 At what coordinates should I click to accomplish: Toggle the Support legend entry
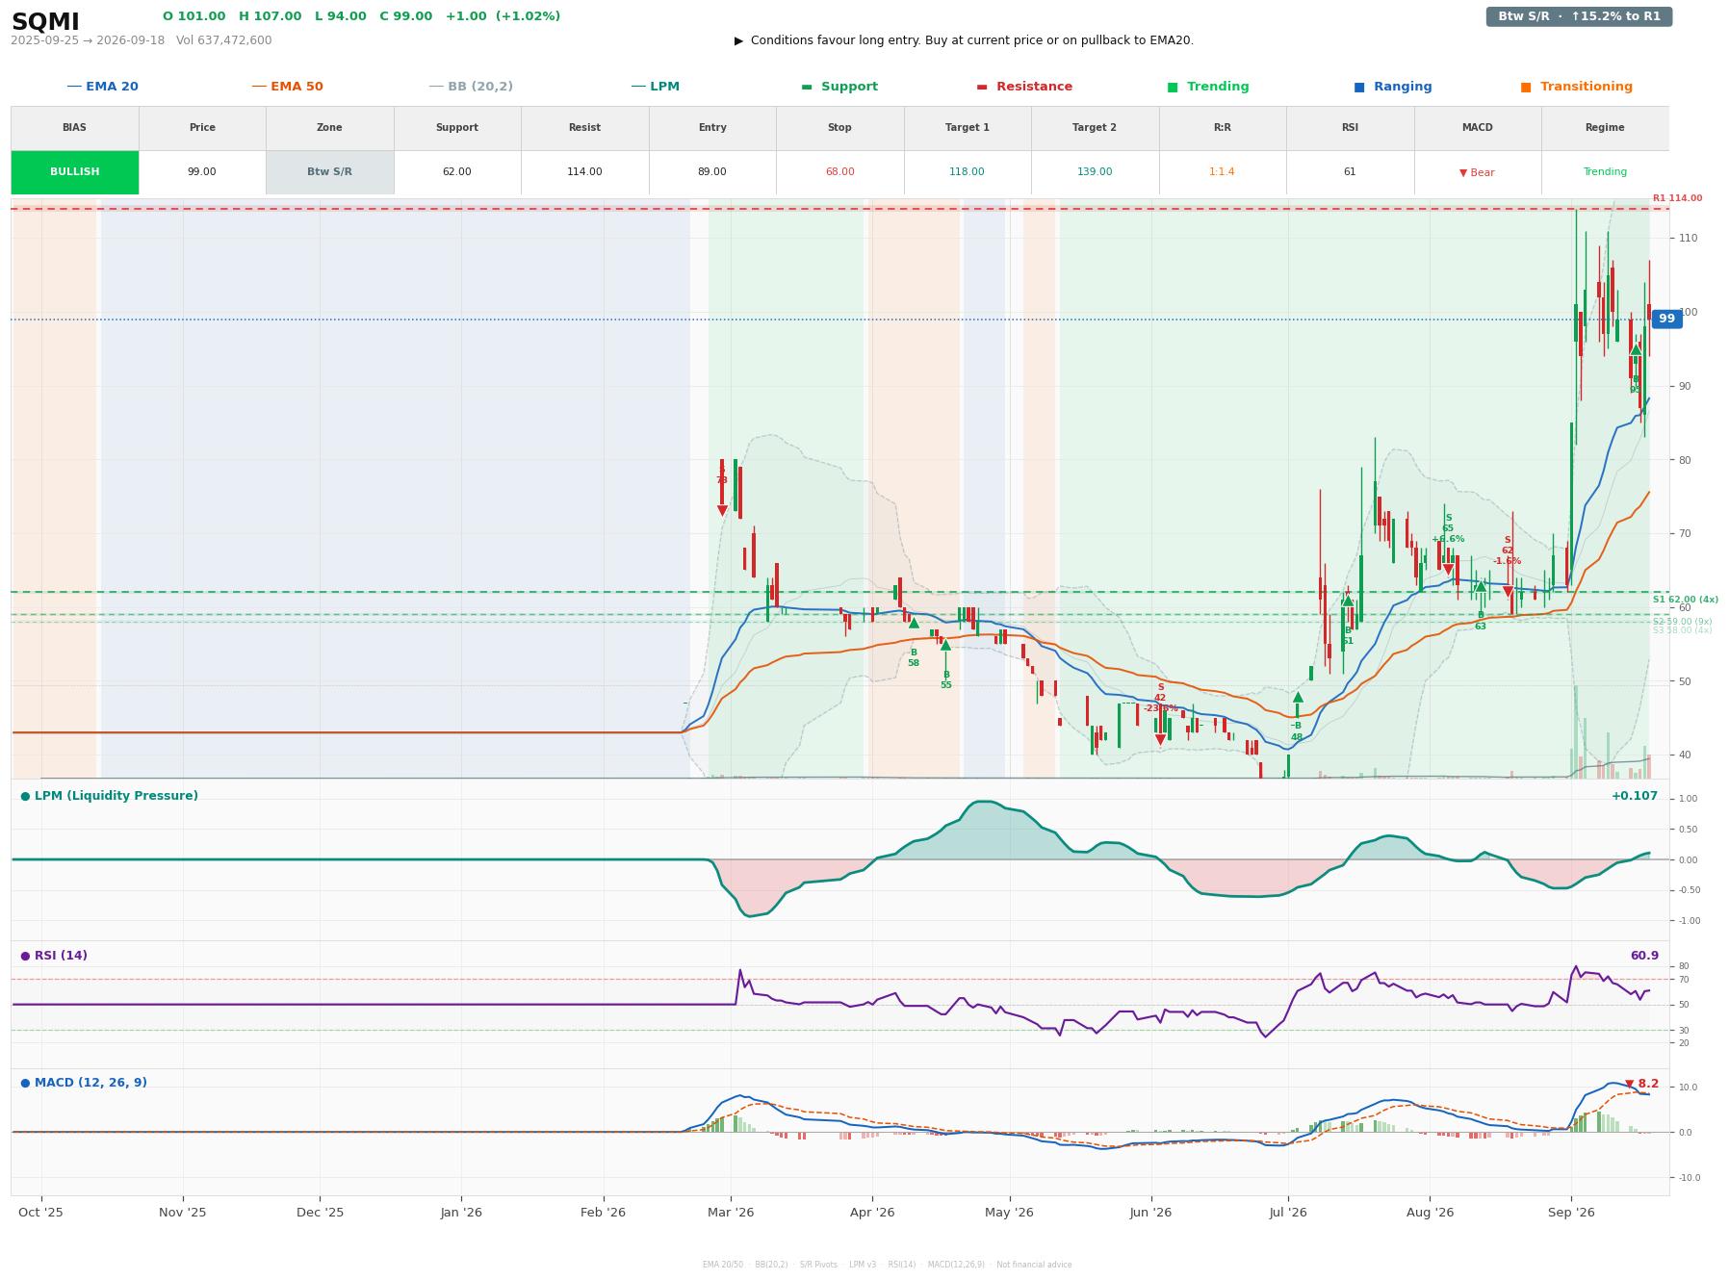point(839,87)
